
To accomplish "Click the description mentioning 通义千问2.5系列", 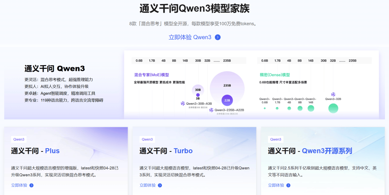I will 322,172.
